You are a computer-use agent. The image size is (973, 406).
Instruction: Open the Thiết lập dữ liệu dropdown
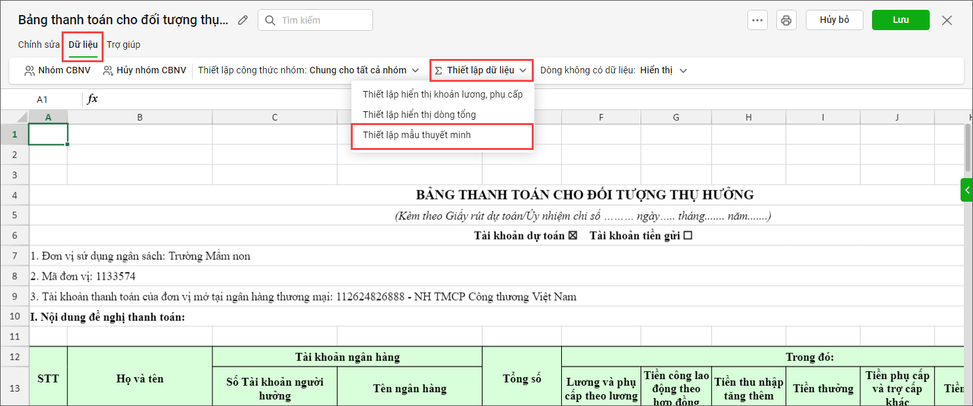[x=481, y=70]
